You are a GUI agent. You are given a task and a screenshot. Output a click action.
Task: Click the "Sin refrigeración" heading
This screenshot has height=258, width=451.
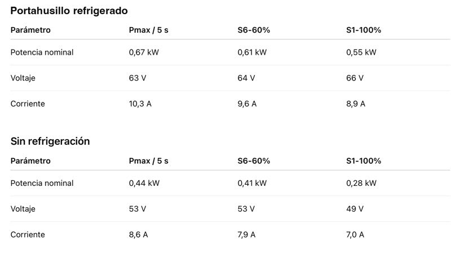(50, 141)
